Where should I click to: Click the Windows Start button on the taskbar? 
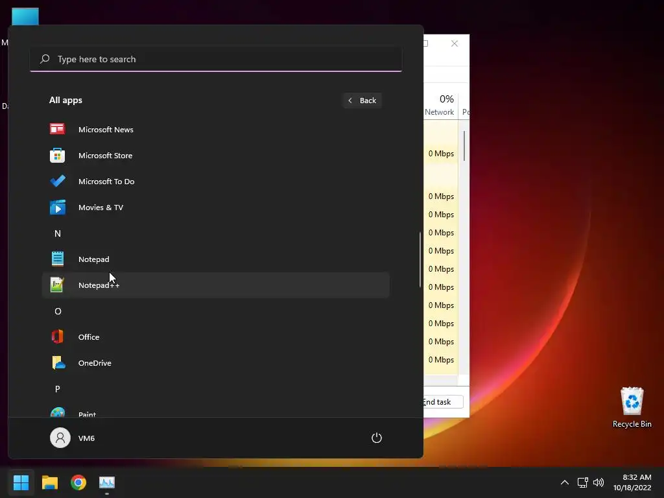[x=21, y=482]
